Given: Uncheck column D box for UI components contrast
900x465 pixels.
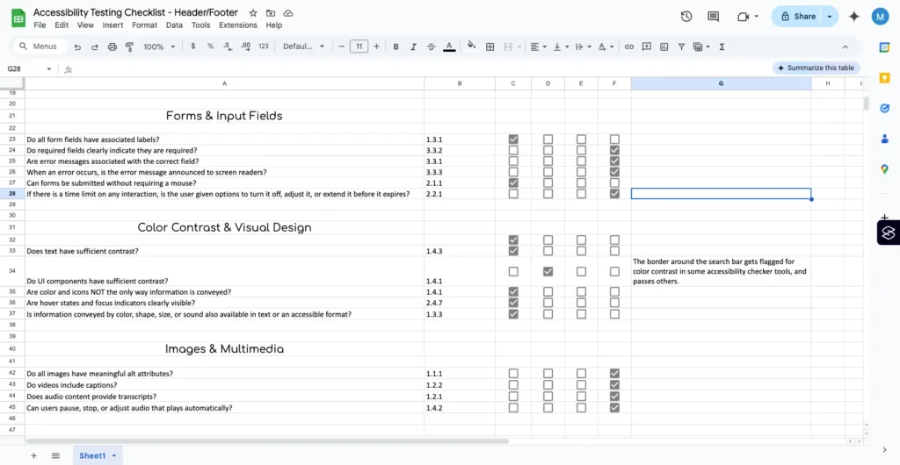Looking at the screenshot, I should coord(548,271).
